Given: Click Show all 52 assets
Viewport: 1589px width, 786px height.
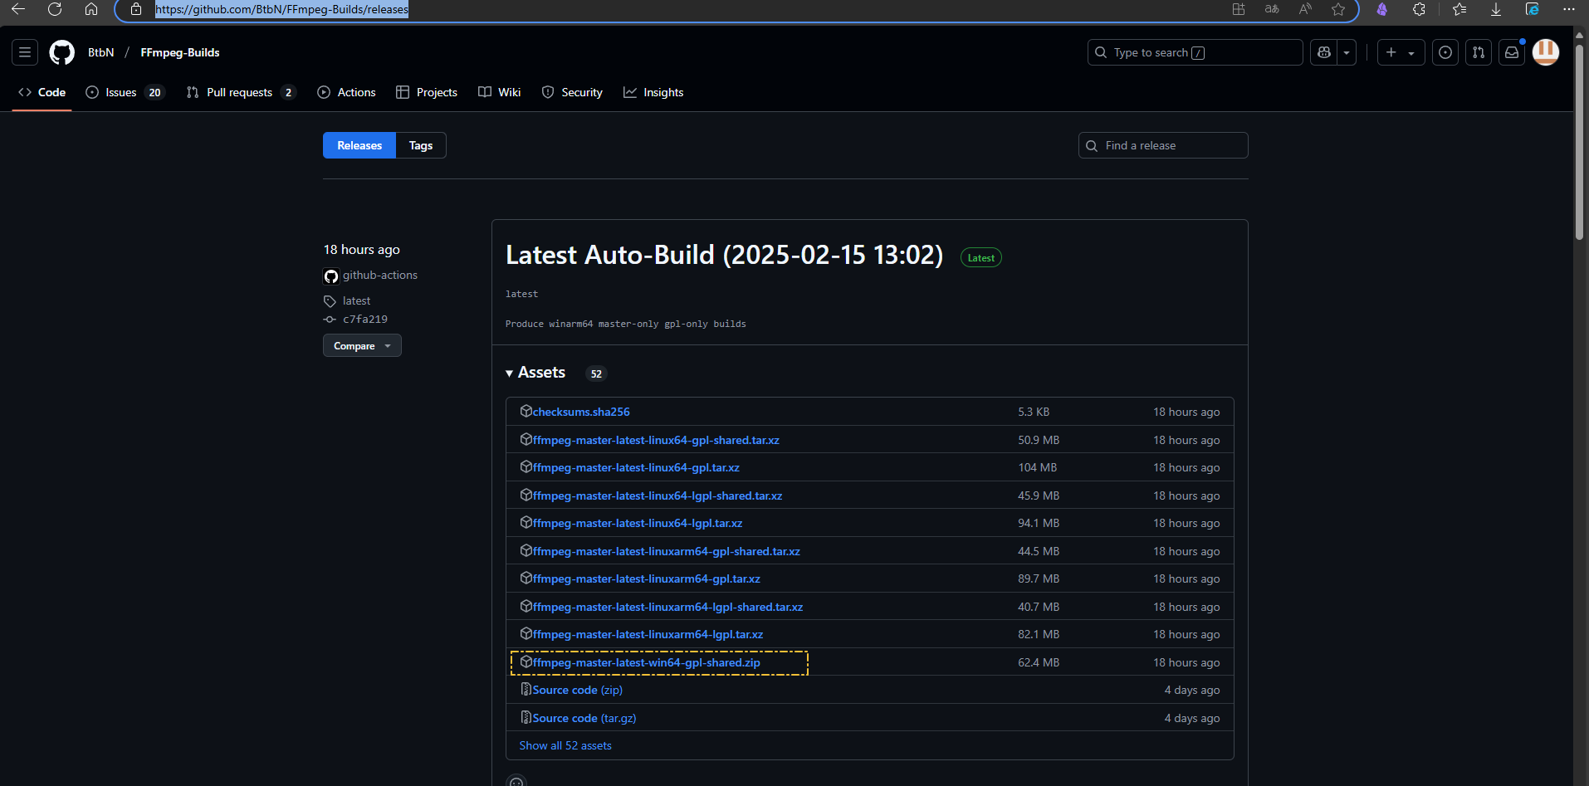Looking at the screenshot, I should coord(565,745).
